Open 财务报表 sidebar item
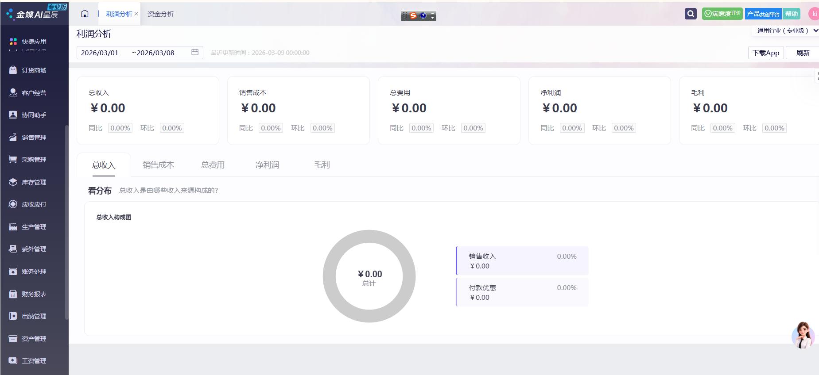Viewport: 819px width, 375px height. pyautogui.click(x=34, y=294)
